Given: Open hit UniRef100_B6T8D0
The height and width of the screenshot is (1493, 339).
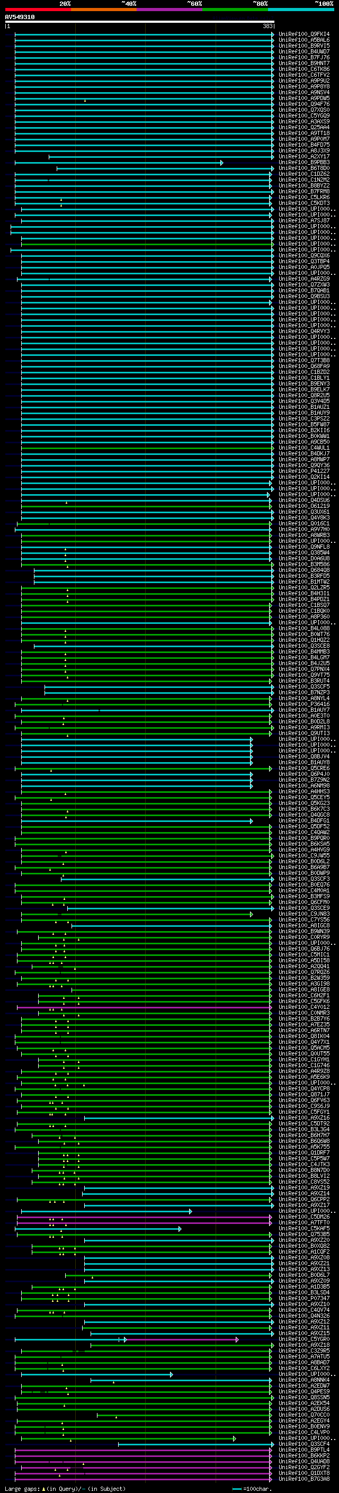Looking at the screenshot, I should point(304,168).
